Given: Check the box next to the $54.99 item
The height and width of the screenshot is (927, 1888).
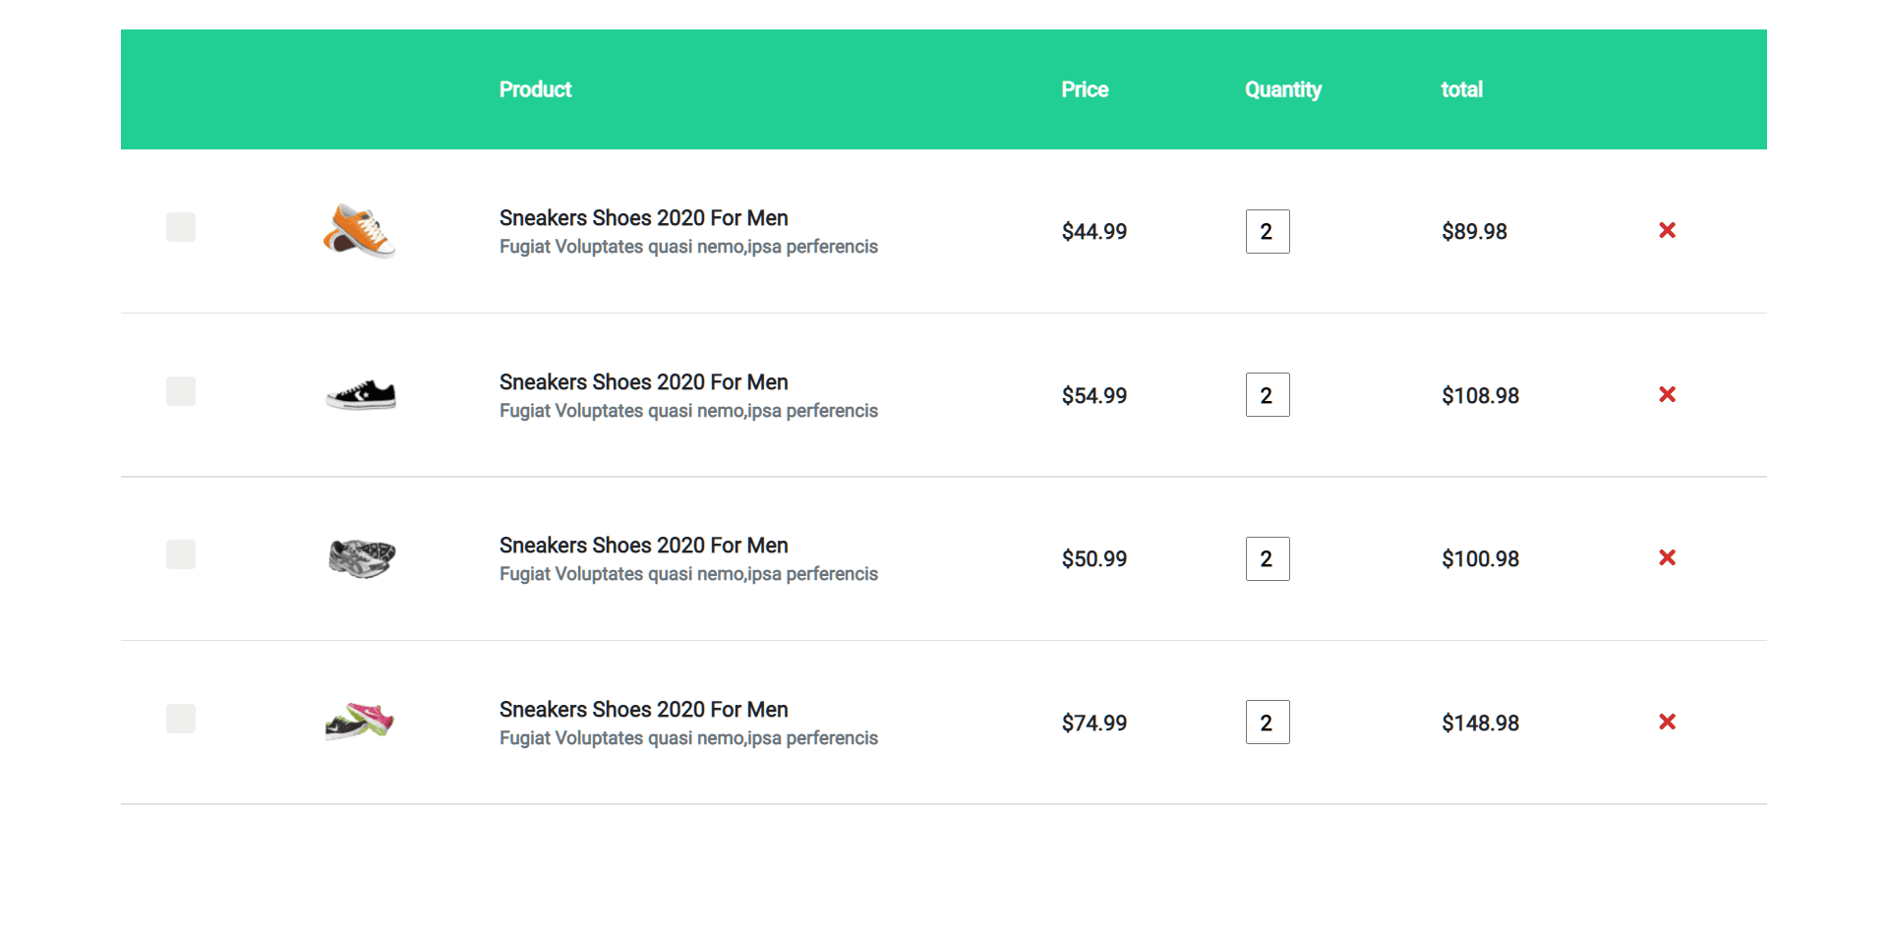Looking at the screenshot, I should pyautogui.click(x=181, y=390).
